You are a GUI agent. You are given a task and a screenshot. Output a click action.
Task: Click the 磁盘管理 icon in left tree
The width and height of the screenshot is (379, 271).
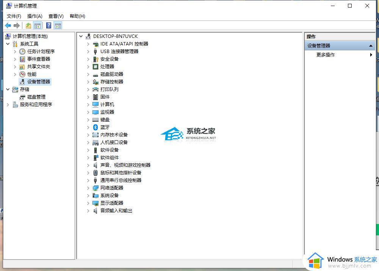point(22,97)
